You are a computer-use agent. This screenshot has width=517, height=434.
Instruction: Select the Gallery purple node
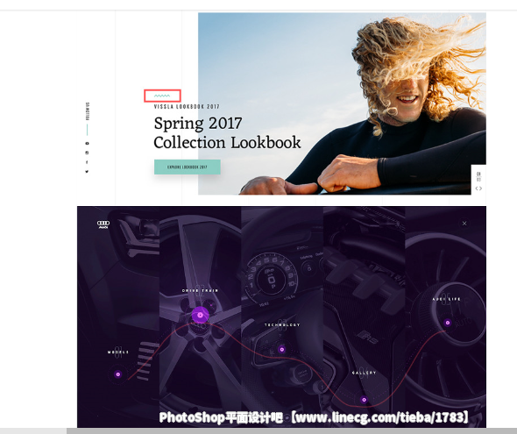(364, 400)
